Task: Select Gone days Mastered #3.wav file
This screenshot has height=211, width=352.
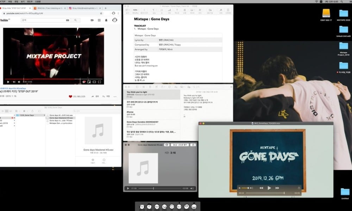Action: pyautogui.click(x=61, y=118)
